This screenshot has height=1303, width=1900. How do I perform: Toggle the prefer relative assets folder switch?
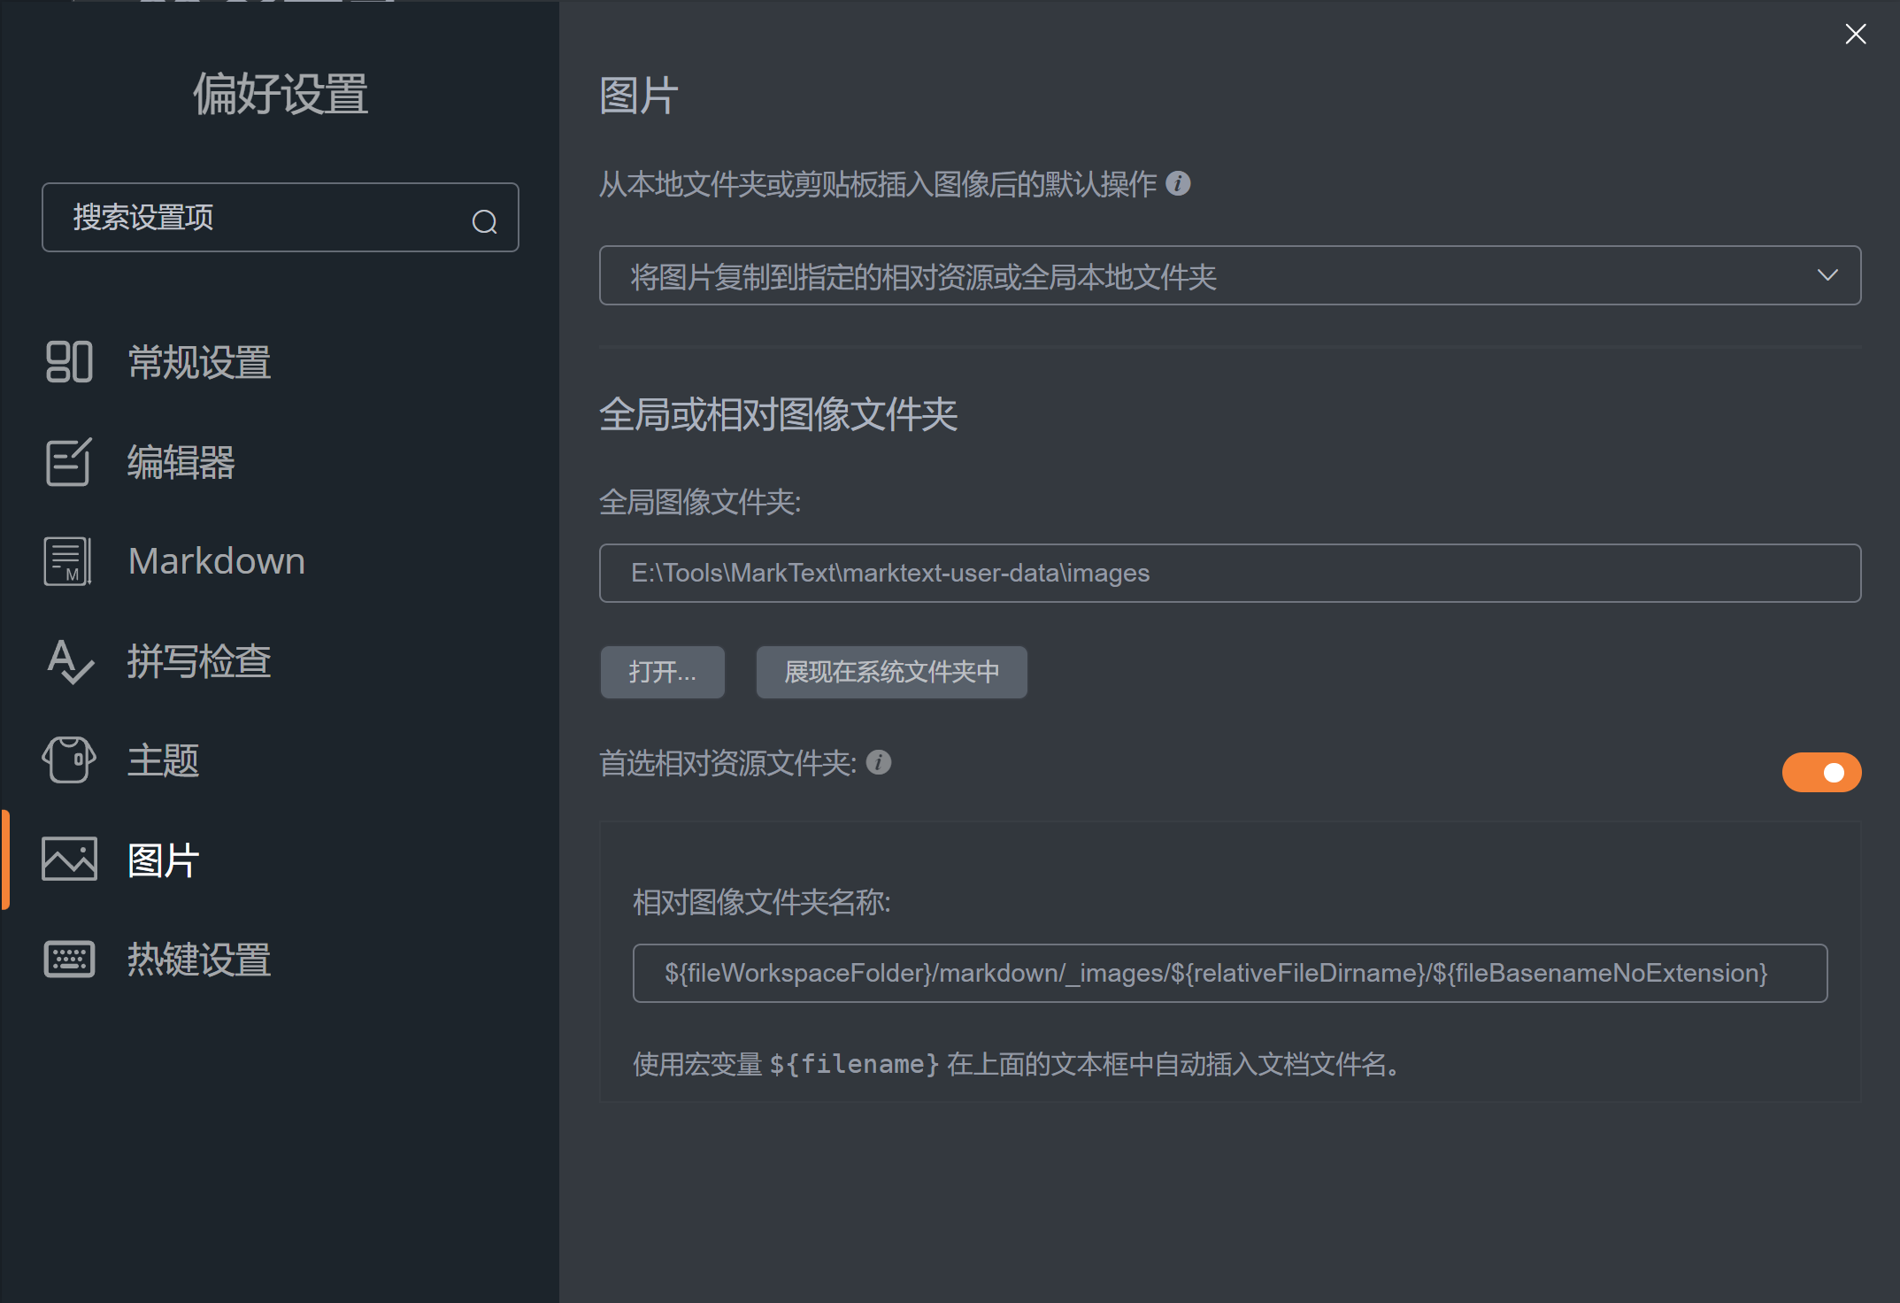coord(1820,773)
